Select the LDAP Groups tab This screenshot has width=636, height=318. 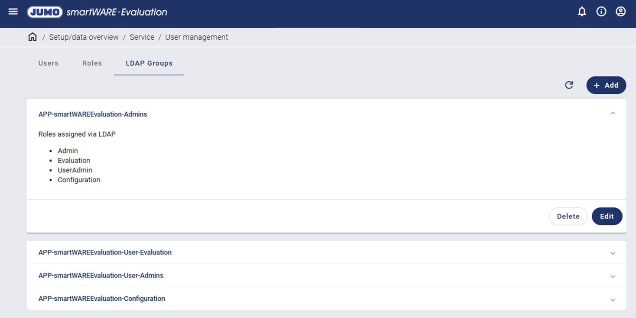coord(149,63)
